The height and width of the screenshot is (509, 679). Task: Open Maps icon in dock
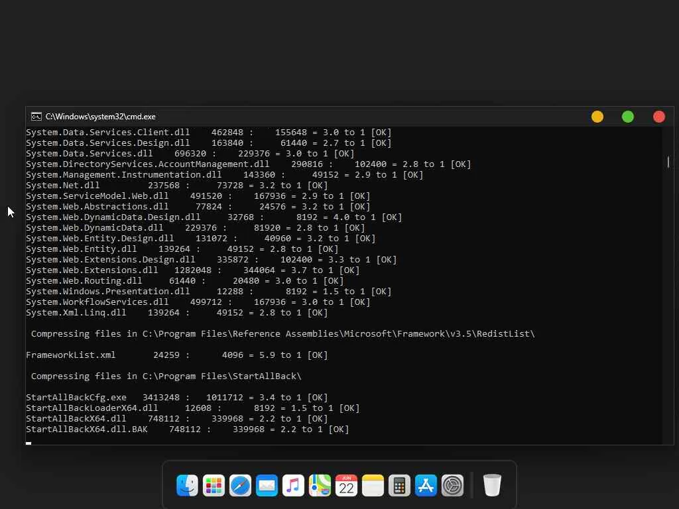(320, 485)
